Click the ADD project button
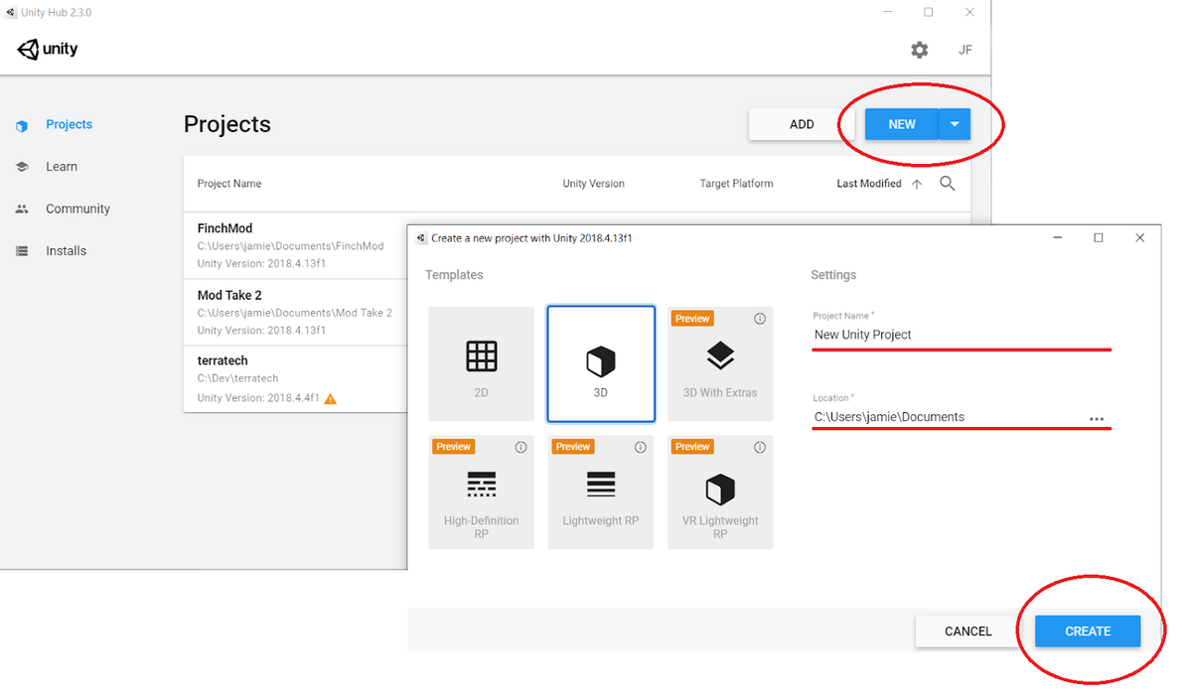This screenshot has height=699, width=1192. (x=802, y=124)
